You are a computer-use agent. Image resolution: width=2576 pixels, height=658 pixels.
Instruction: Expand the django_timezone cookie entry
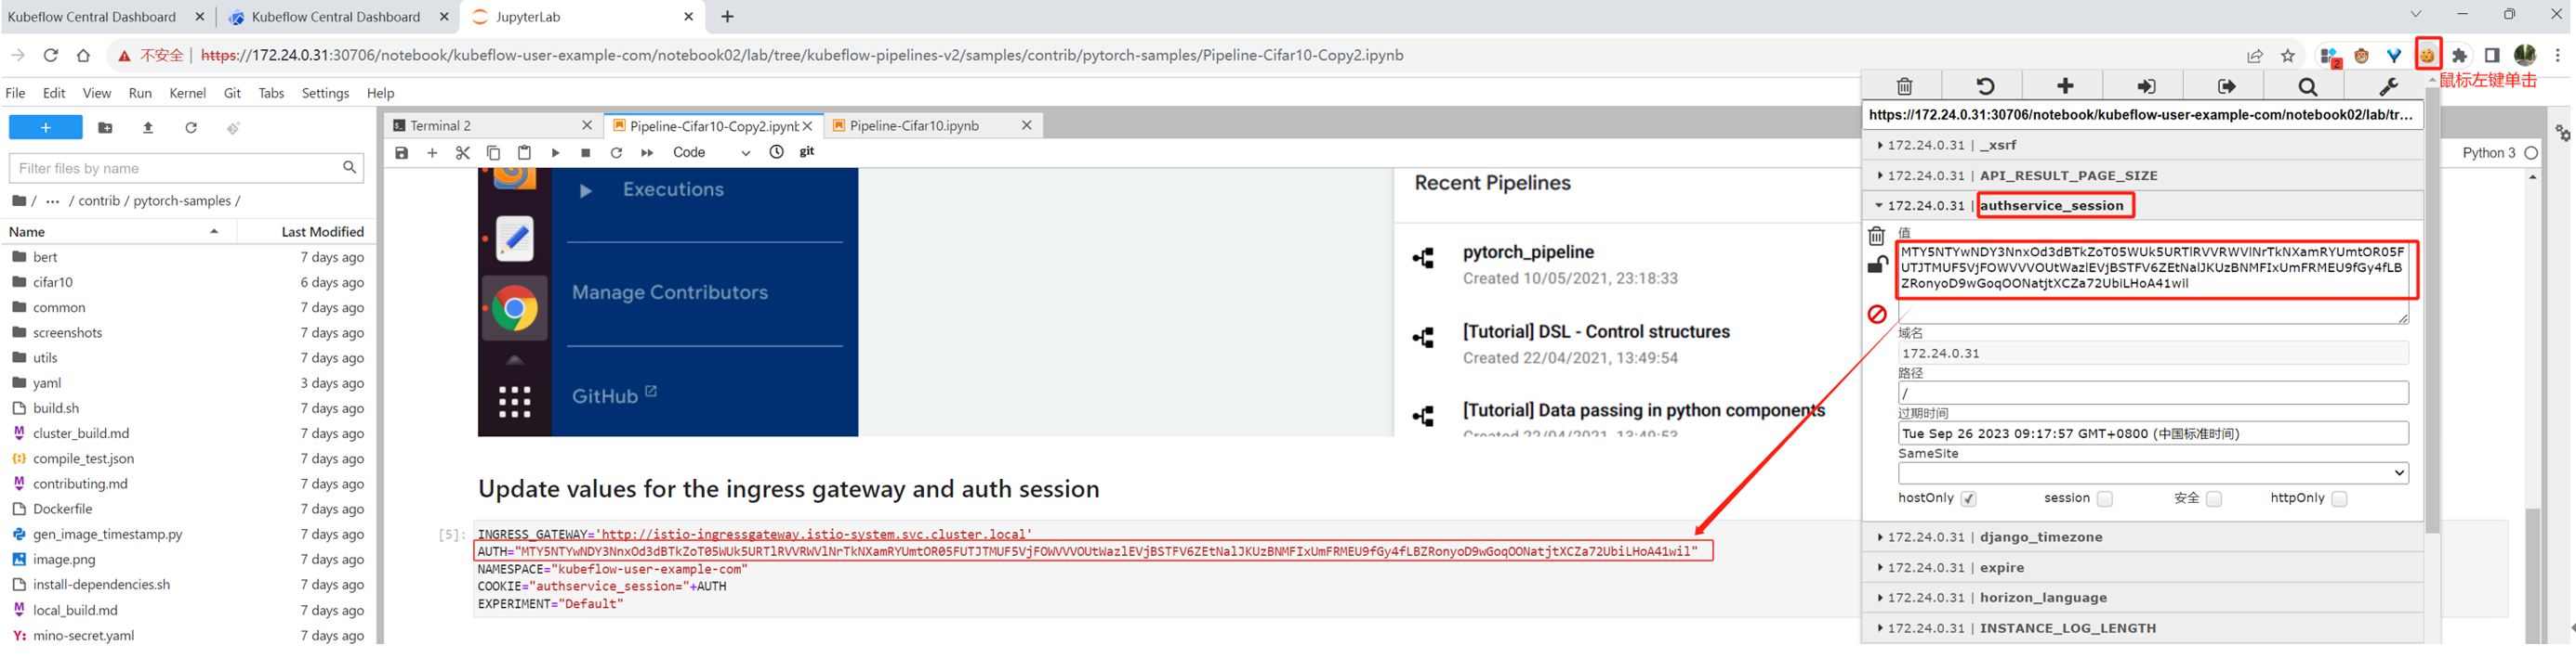pos(2040,537)
